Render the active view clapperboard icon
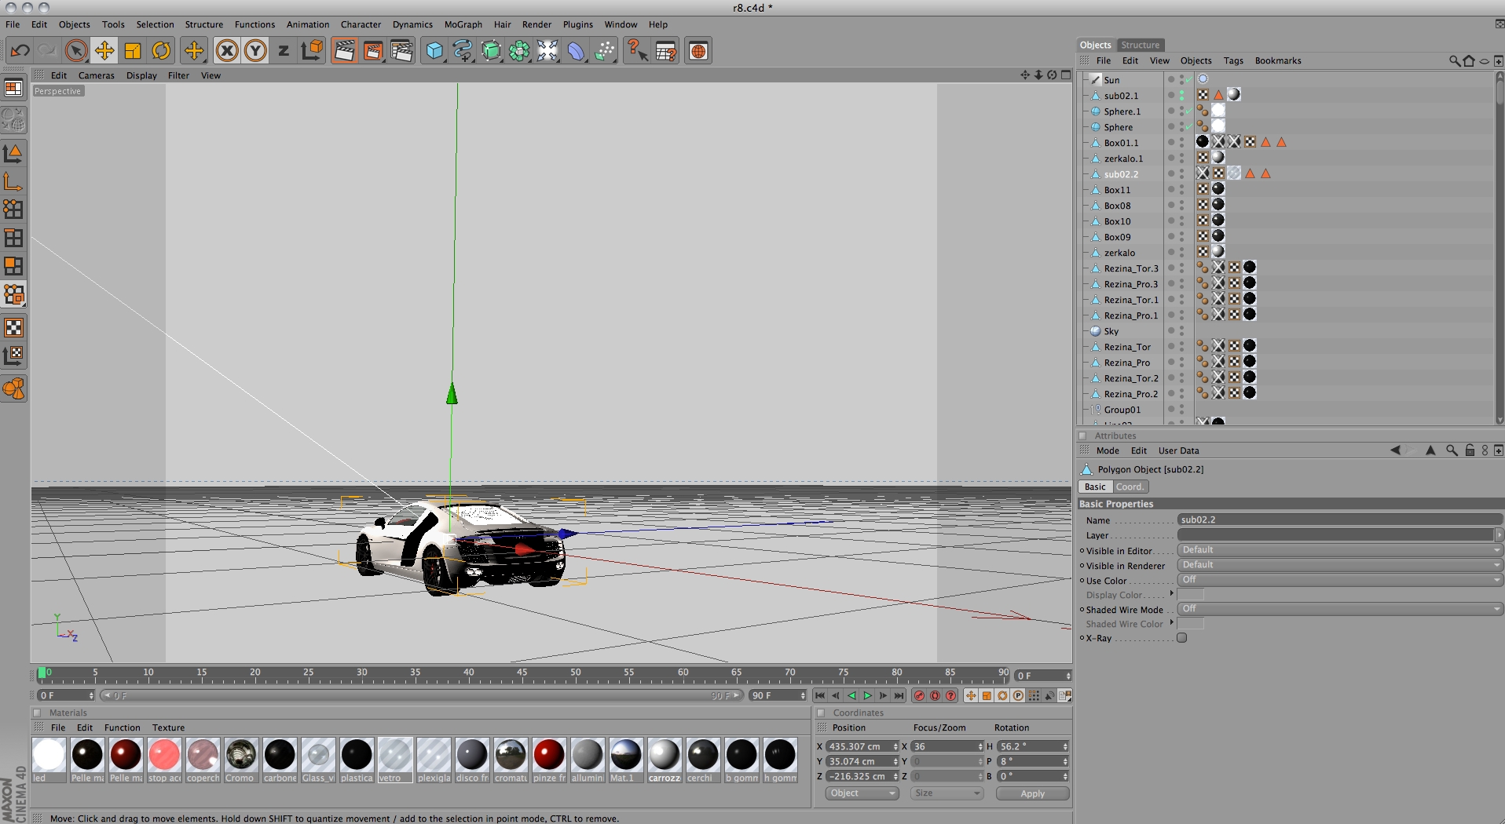Viewport: 1505px width, 824px height. (344, 51)
